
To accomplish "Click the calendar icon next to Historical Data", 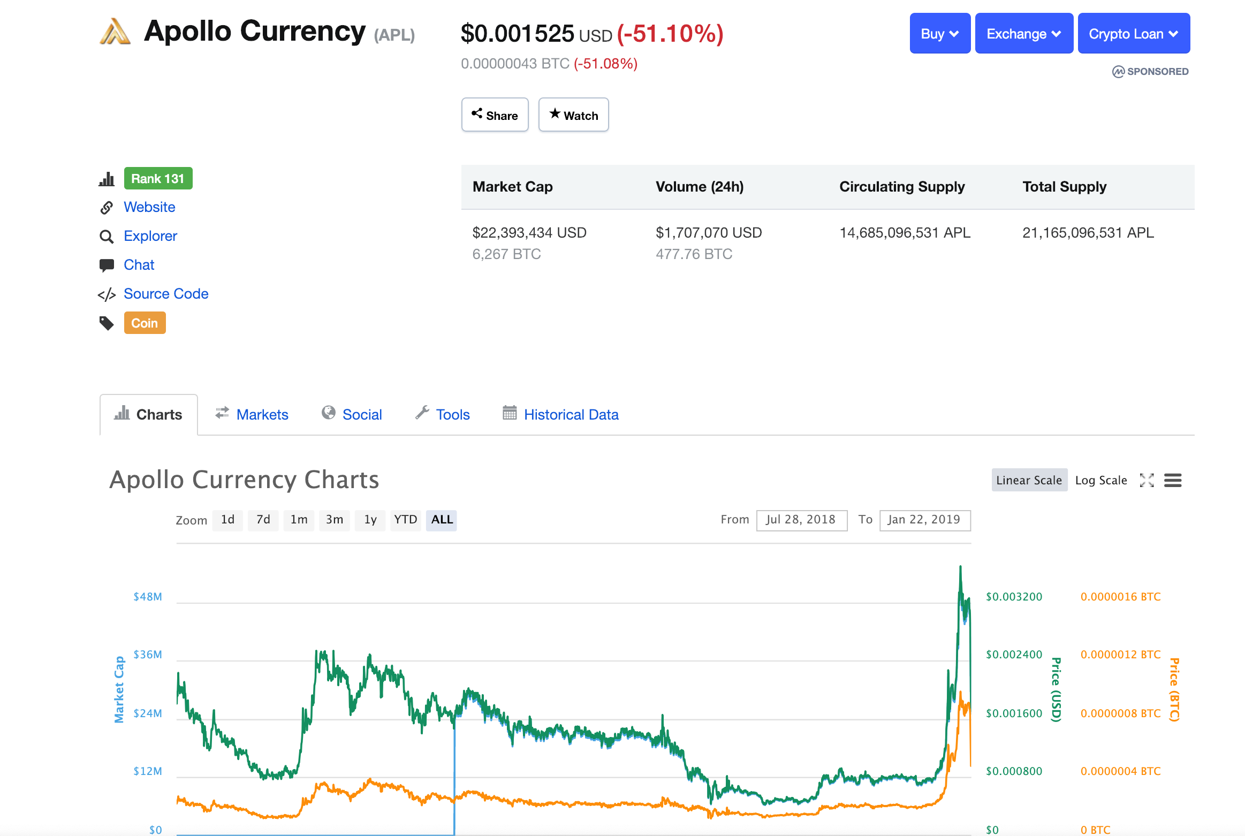I will coord(510,413).
